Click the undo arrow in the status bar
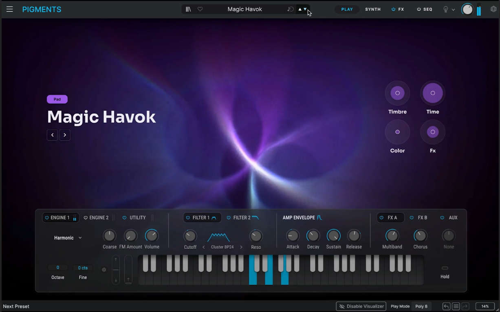The height and width of the screenshot is (312, 500). coord(447,306)
